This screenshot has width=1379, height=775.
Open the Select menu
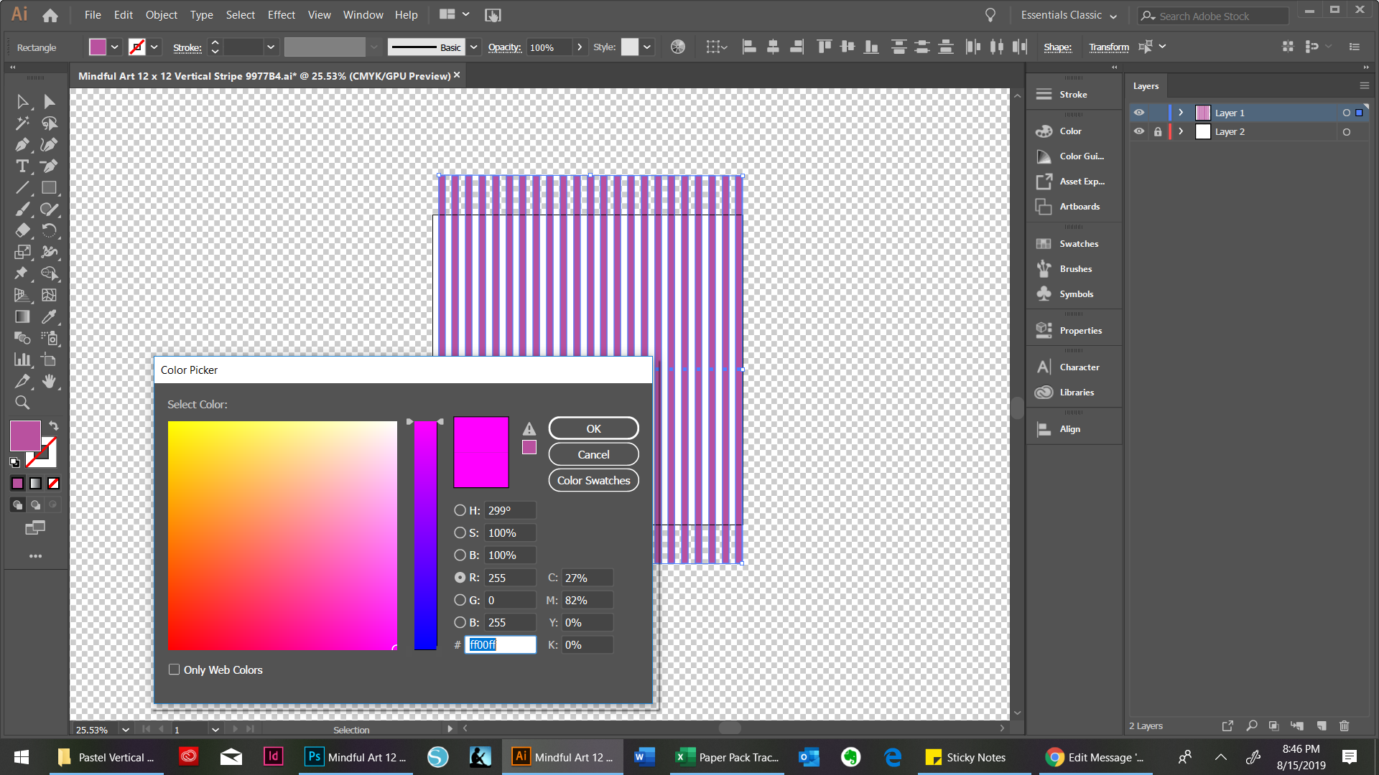click(x=240, y=14)
